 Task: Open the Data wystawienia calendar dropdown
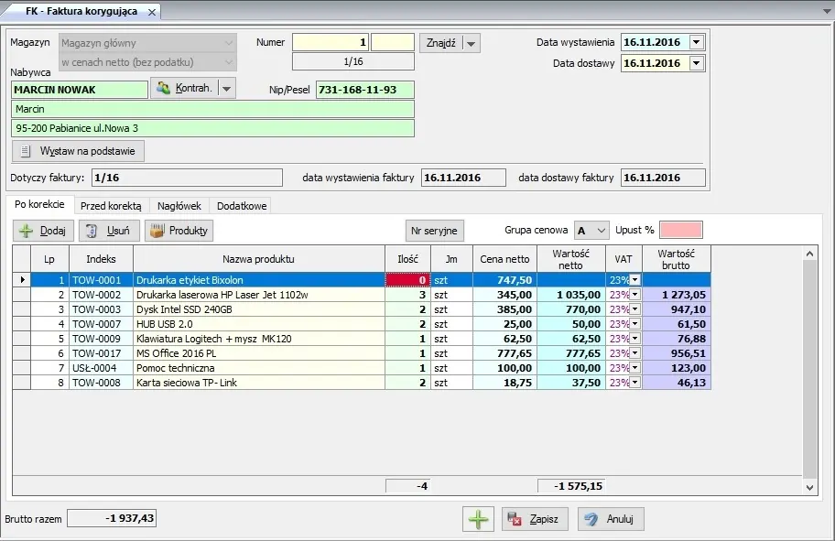(697, 42)
